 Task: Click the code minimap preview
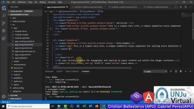pos(186,15)
